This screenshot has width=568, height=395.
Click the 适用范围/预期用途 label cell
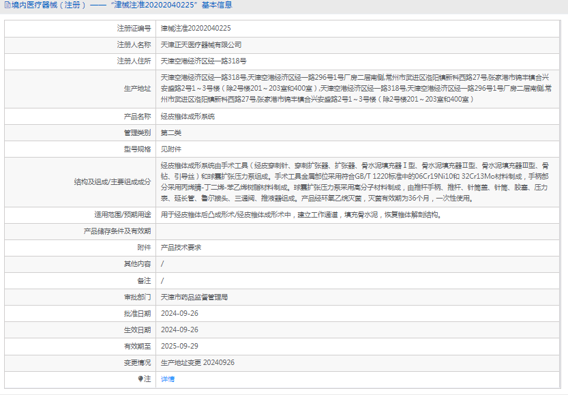[x=80, y=215]
